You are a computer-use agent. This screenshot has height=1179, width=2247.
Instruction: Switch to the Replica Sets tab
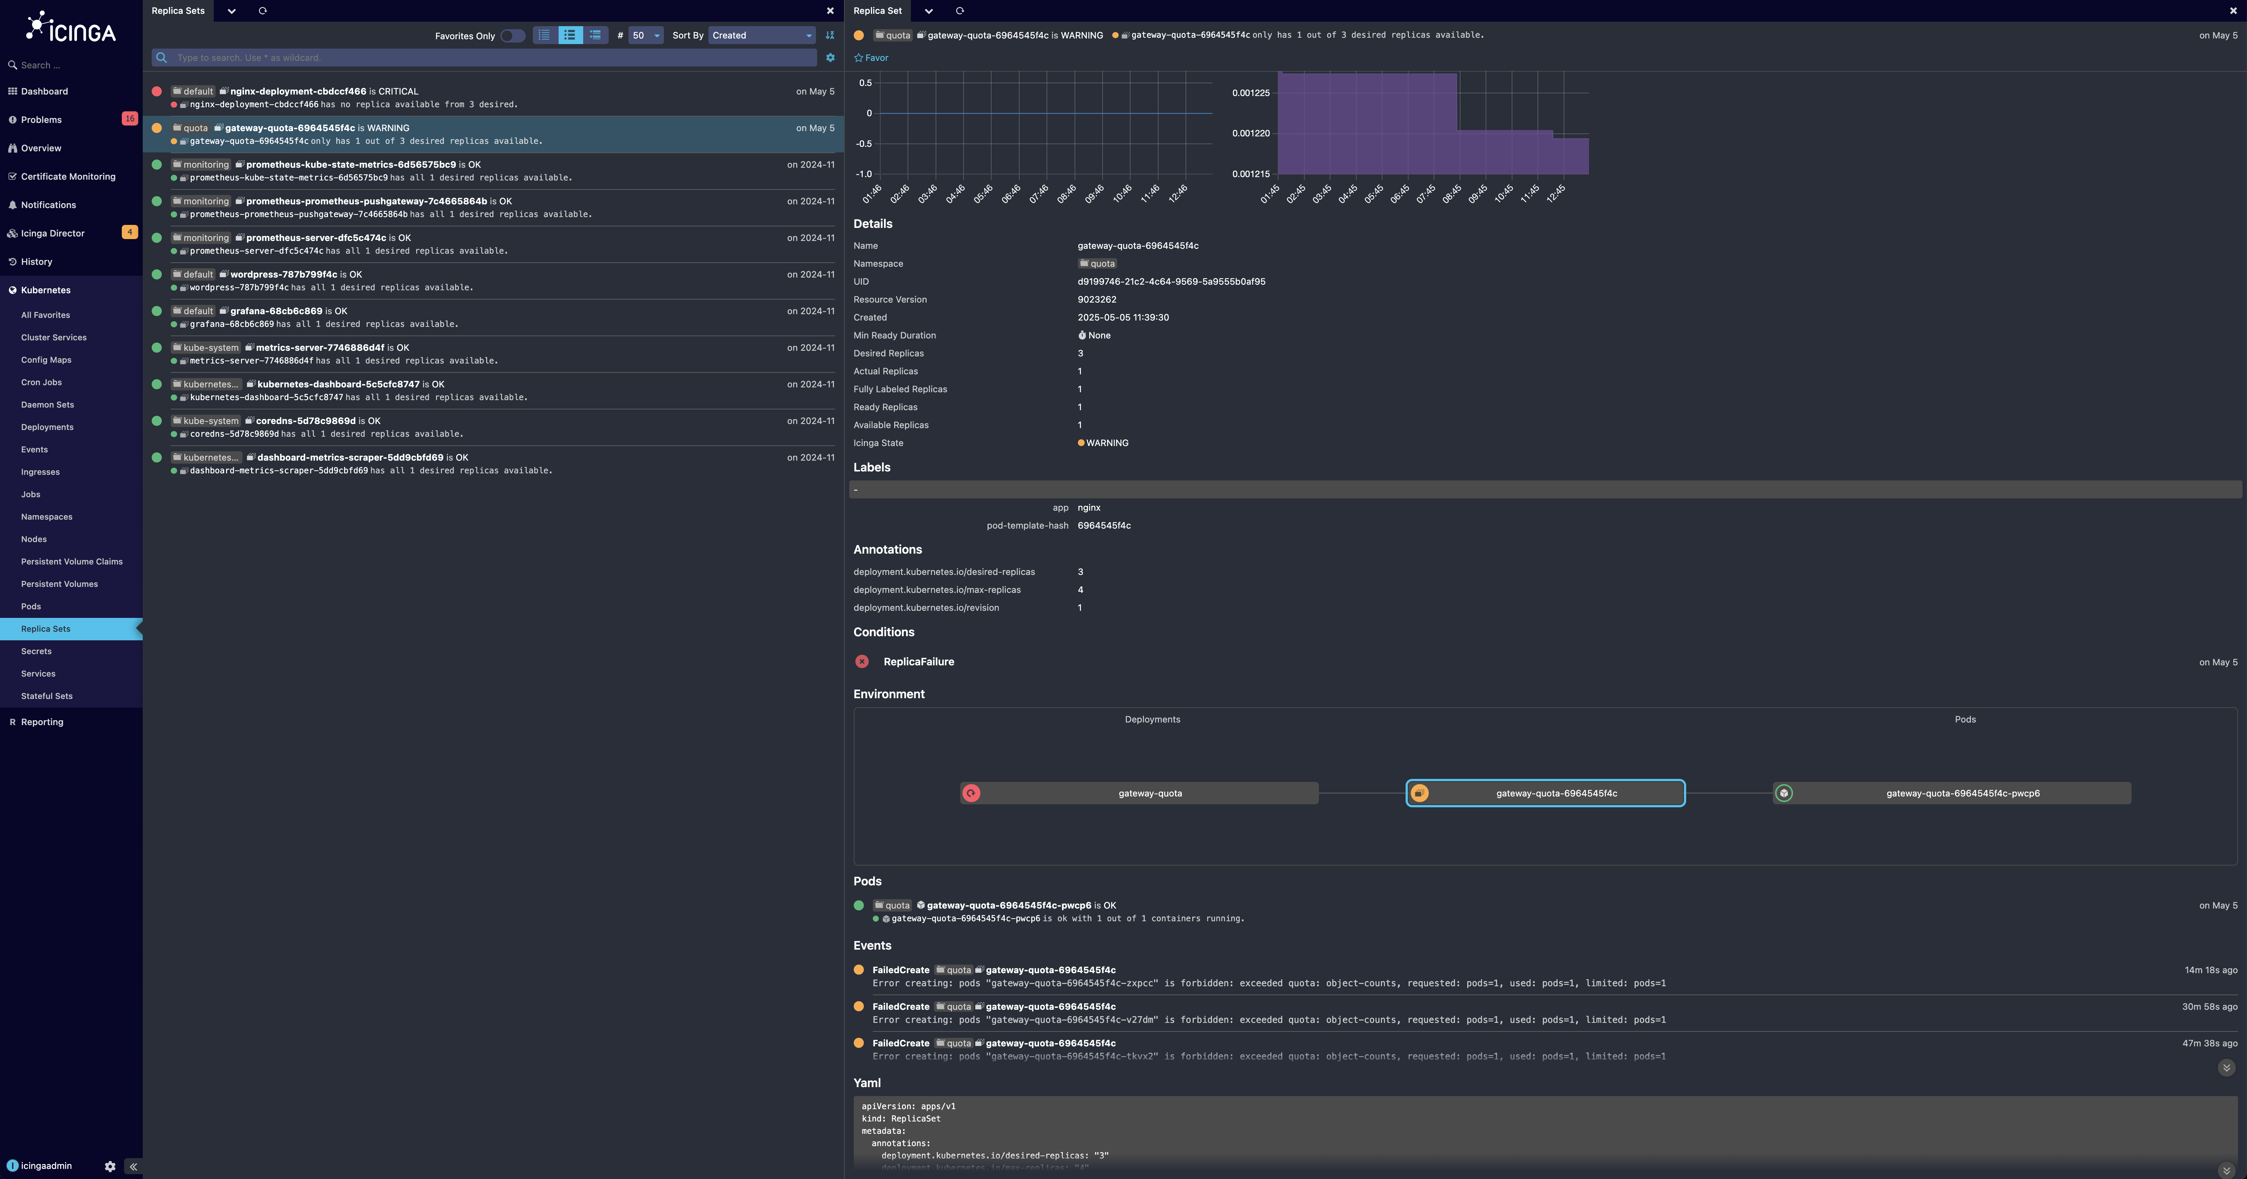[177, 10]
